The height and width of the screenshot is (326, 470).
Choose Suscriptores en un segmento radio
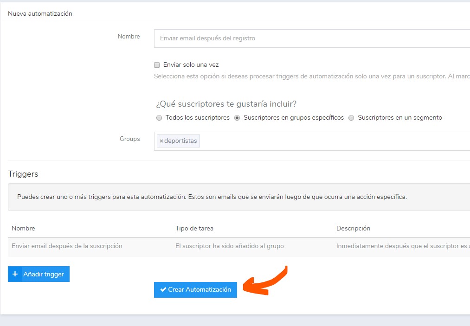351,118
